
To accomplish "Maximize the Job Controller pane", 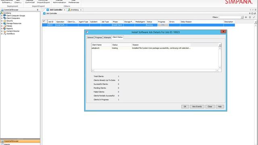I will (252, 13).
